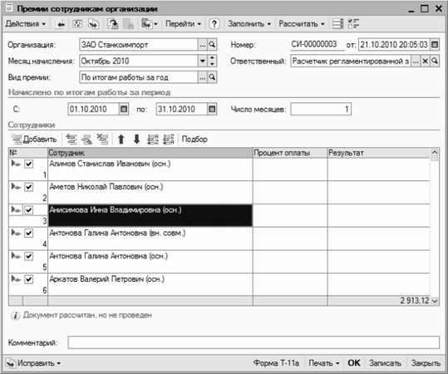This screenshot has width=448, height=374.
Task: Click magnifier icon next to Организация field
Action: (x=212, y=45)
